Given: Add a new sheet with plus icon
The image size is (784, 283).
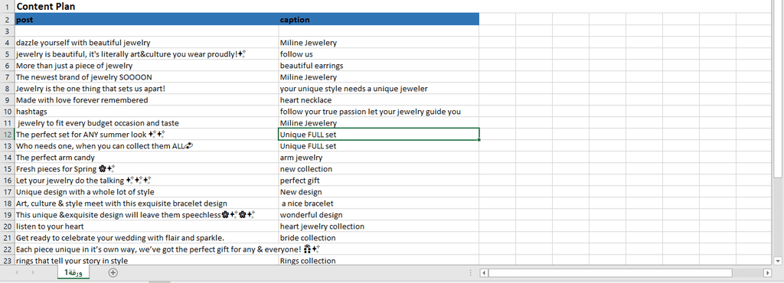Looking at the screenshot, I should (113, 272).
